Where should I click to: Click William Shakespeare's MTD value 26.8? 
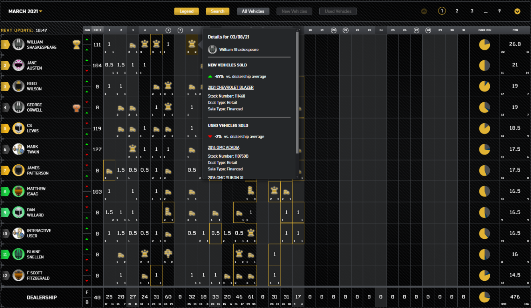point(515,44)
